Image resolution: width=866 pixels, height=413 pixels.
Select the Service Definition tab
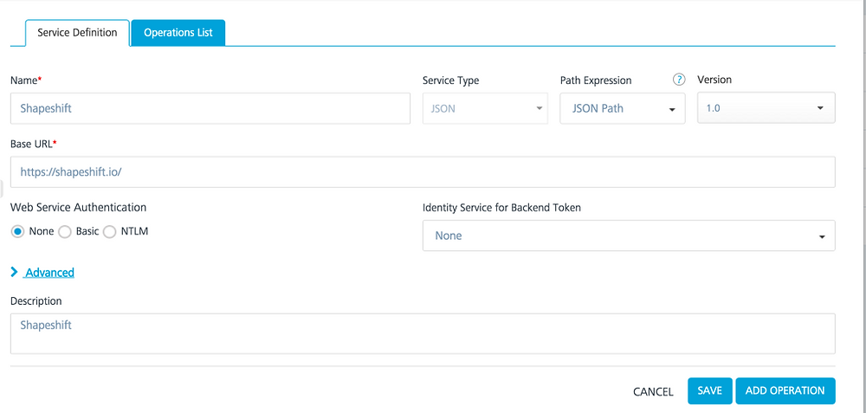tap(77, 33)
